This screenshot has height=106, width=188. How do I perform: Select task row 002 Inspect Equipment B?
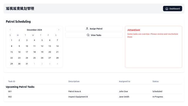pos(94,97)
